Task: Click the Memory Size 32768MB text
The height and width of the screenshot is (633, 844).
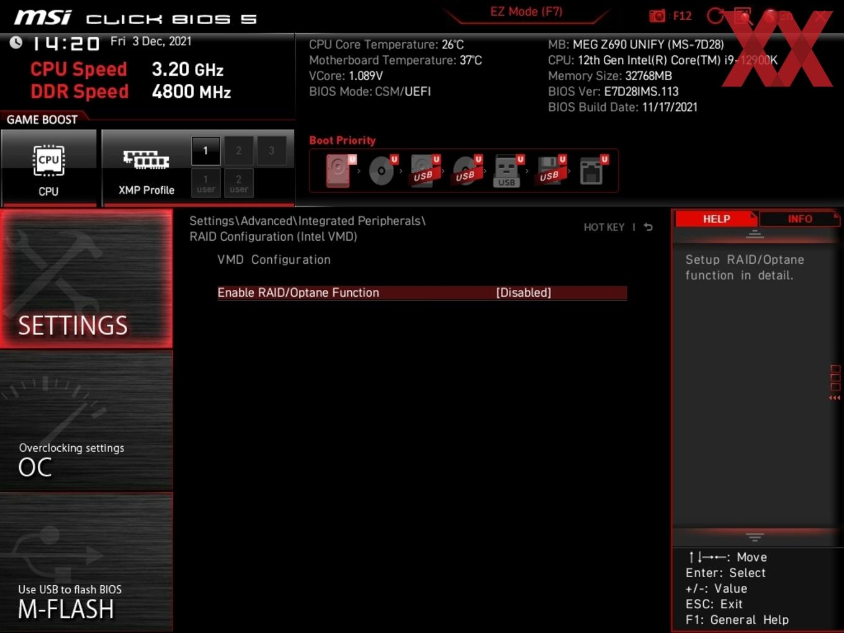Action: (x=610, y=76)
